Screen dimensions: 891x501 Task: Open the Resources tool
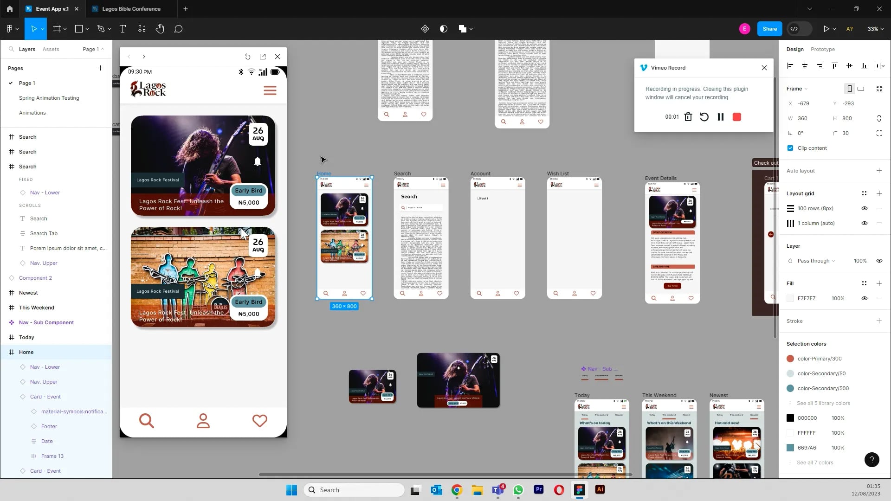[x=142, y=29]
